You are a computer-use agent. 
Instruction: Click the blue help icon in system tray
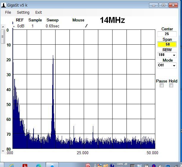112,166
